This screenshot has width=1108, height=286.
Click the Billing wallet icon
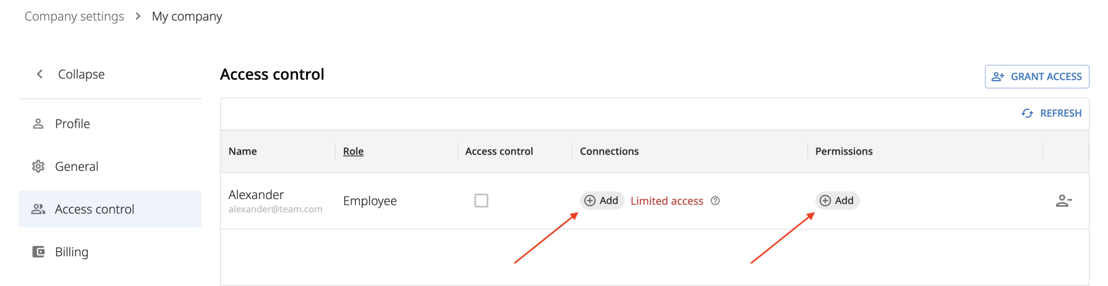[39, 251]
